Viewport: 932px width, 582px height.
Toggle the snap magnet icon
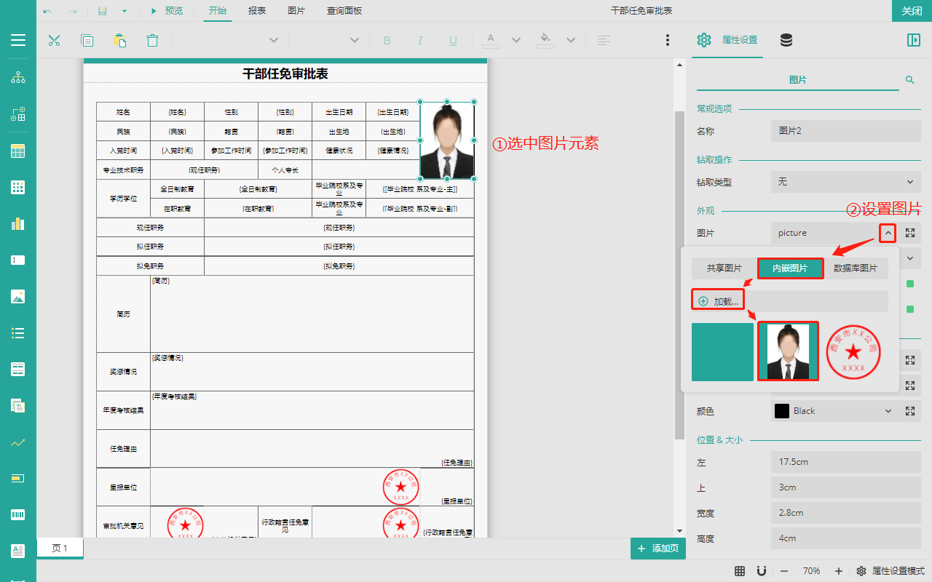click(761, 571)
